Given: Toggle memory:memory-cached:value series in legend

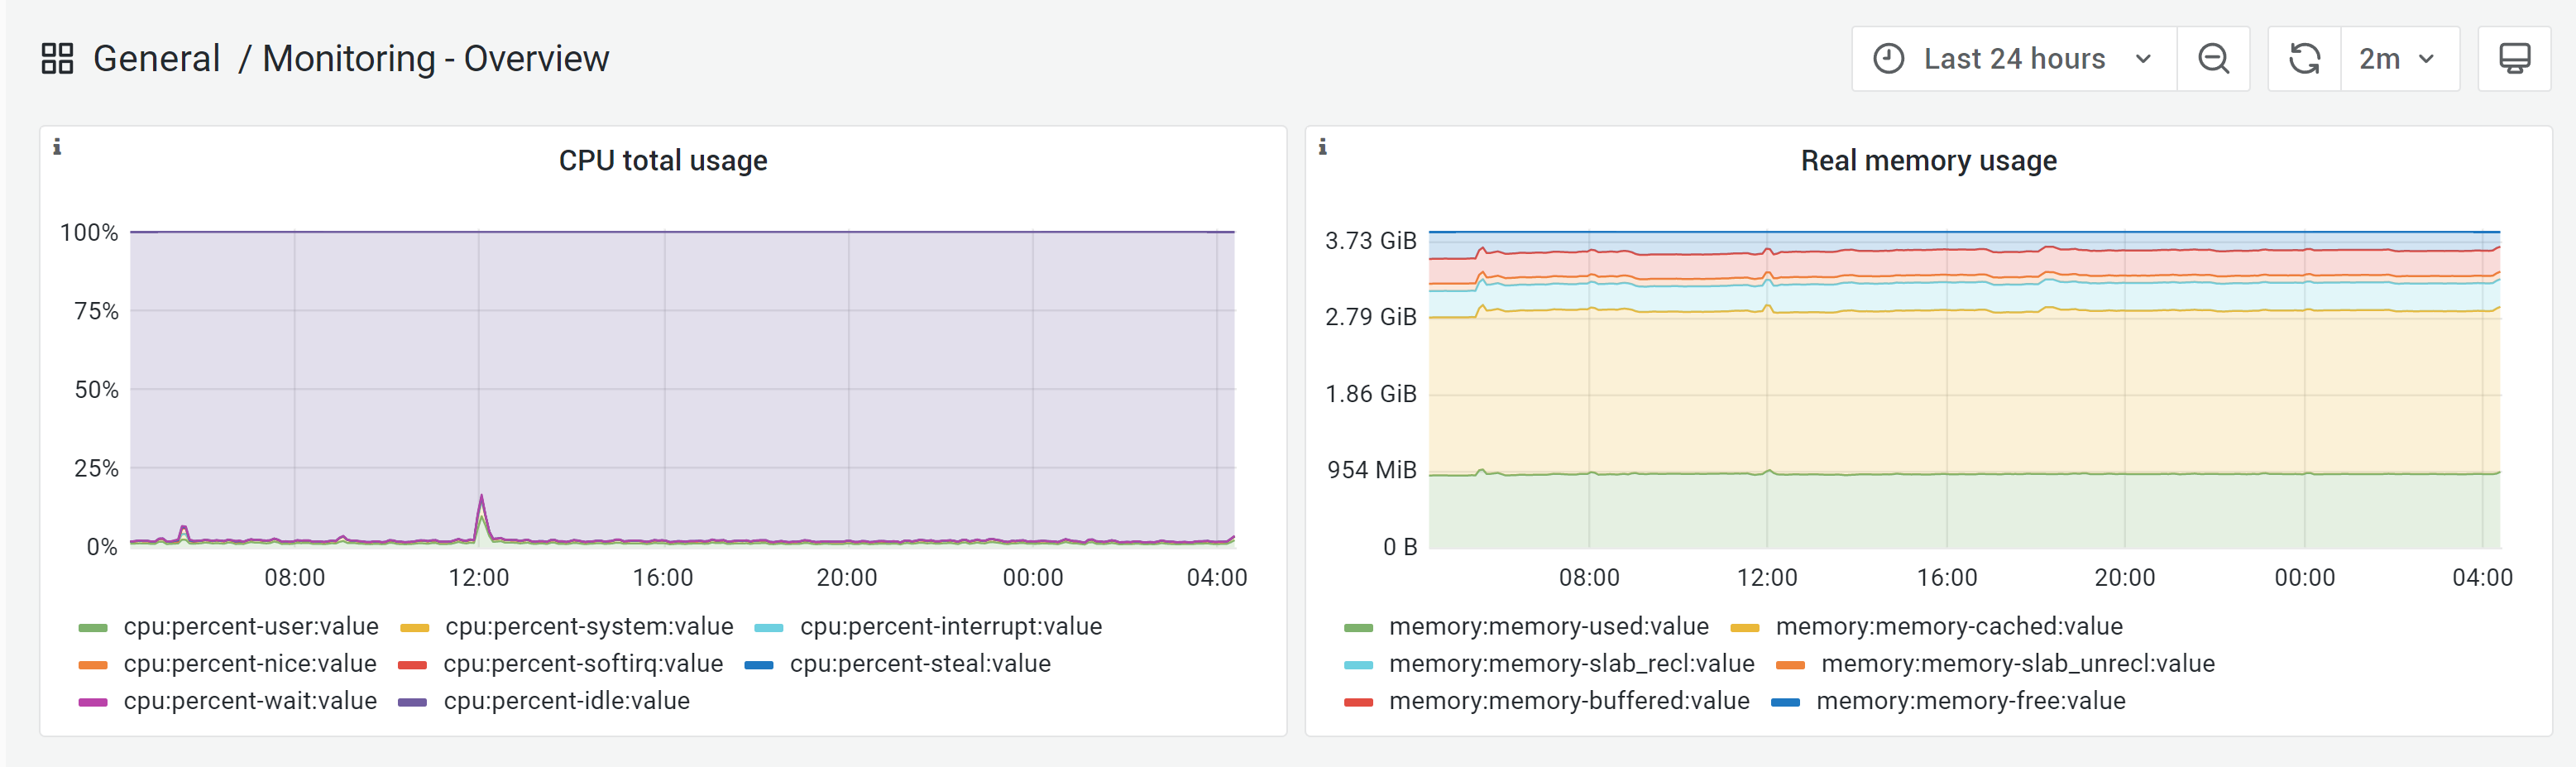Looking at the screenshot, I should pos(1948,627).
